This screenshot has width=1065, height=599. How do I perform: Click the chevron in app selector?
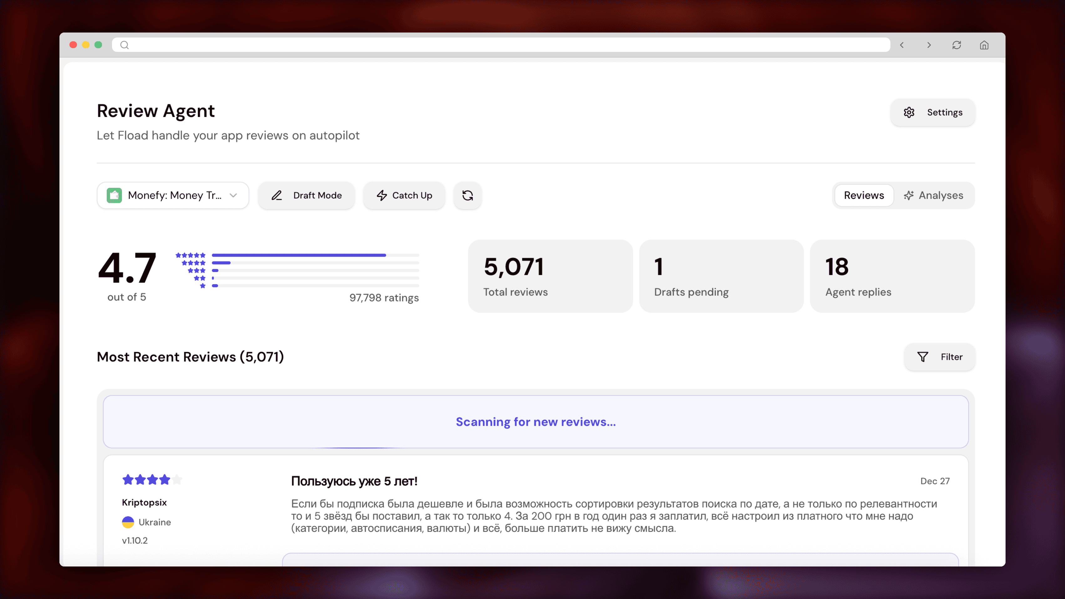click(233, 195)
